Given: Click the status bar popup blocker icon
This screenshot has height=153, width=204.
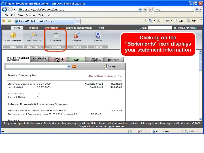Looking at the screenshot, I should 129,131.
